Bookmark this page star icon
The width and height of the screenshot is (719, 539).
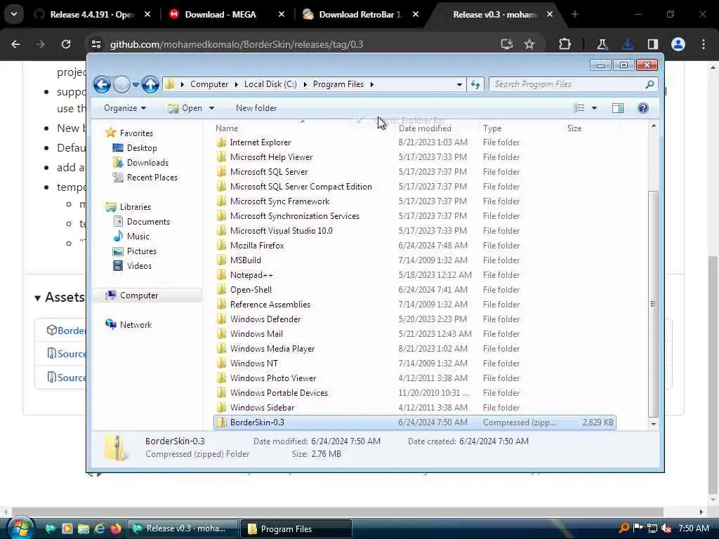(x=529, y=44)
